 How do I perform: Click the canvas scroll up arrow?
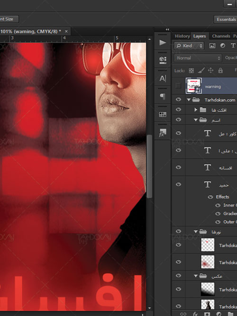[149, 39]
